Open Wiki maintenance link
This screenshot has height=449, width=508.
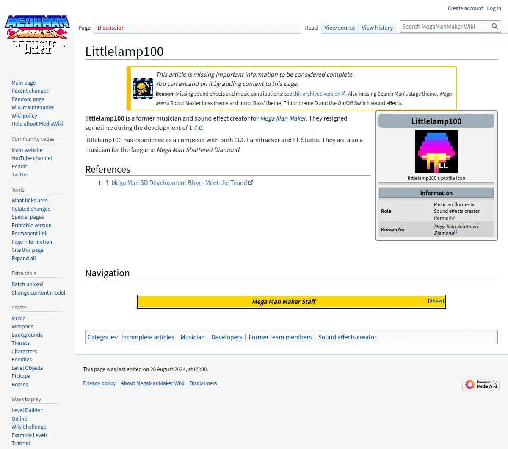[x=33, y=107]
